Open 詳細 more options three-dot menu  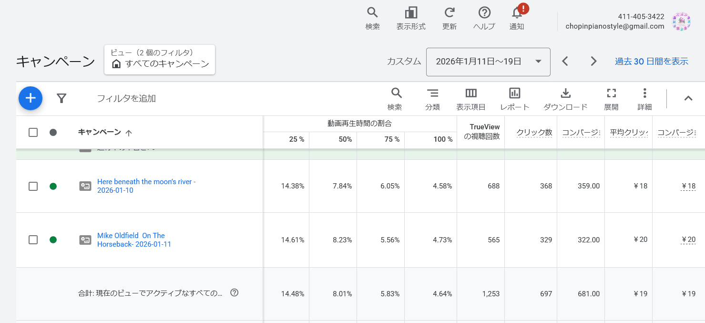(x=644, y=94)
